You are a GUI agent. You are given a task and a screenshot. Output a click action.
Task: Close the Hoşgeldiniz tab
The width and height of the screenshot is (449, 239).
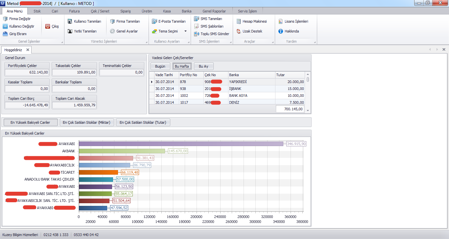[28, 50]
